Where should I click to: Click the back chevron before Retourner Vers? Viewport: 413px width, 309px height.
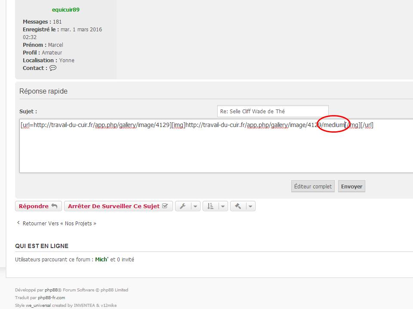(18, 223)
